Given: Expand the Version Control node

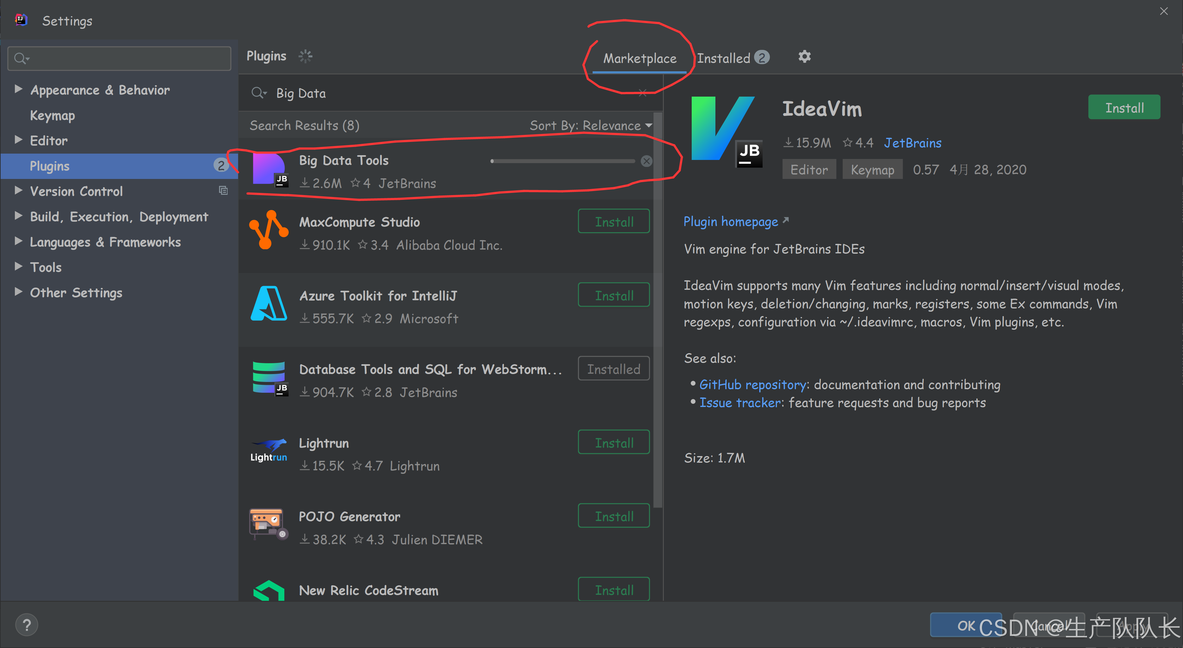Looking at the screenshot, I should coord(18,191).
